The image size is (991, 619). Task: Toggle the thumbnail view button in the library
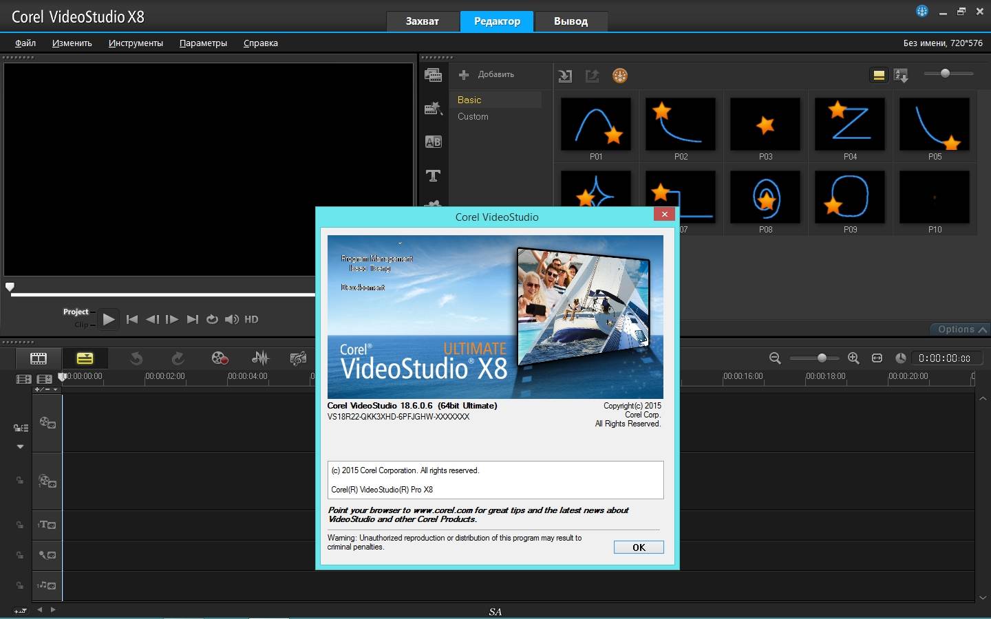point(879,76)
